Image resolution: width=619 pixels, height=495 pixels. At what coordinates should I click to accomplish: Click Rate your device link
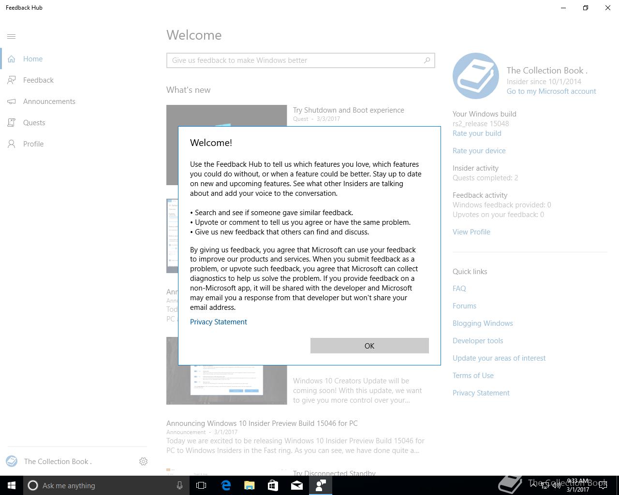(x=479, y=151)
